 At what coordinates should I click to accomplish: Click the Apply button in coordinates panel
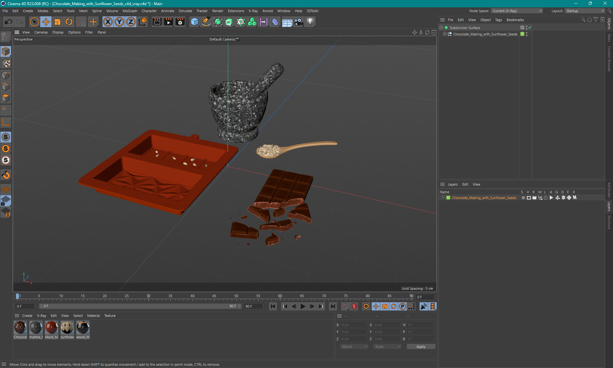coord(420,347)
